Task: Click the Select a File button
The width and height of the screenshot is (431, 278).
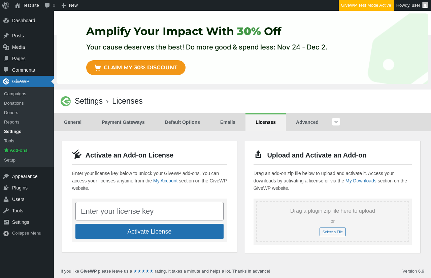Action: [x=333, y=232]
